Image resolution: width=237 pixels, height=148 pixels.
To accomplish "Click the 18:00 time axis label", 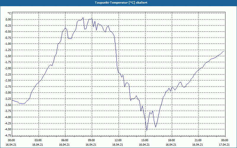I will click(172, 140).
